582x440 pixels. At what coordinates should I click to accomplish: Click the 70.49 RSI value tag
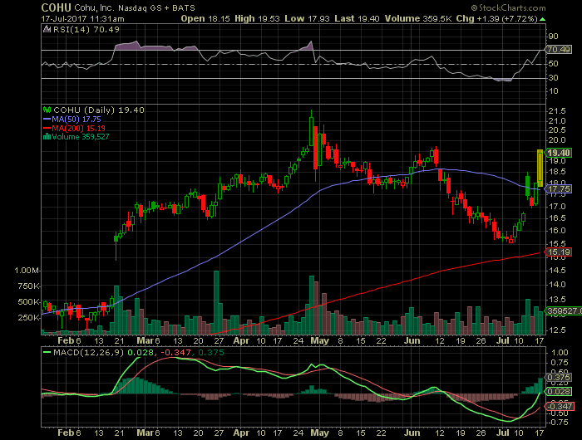point(559,49)
